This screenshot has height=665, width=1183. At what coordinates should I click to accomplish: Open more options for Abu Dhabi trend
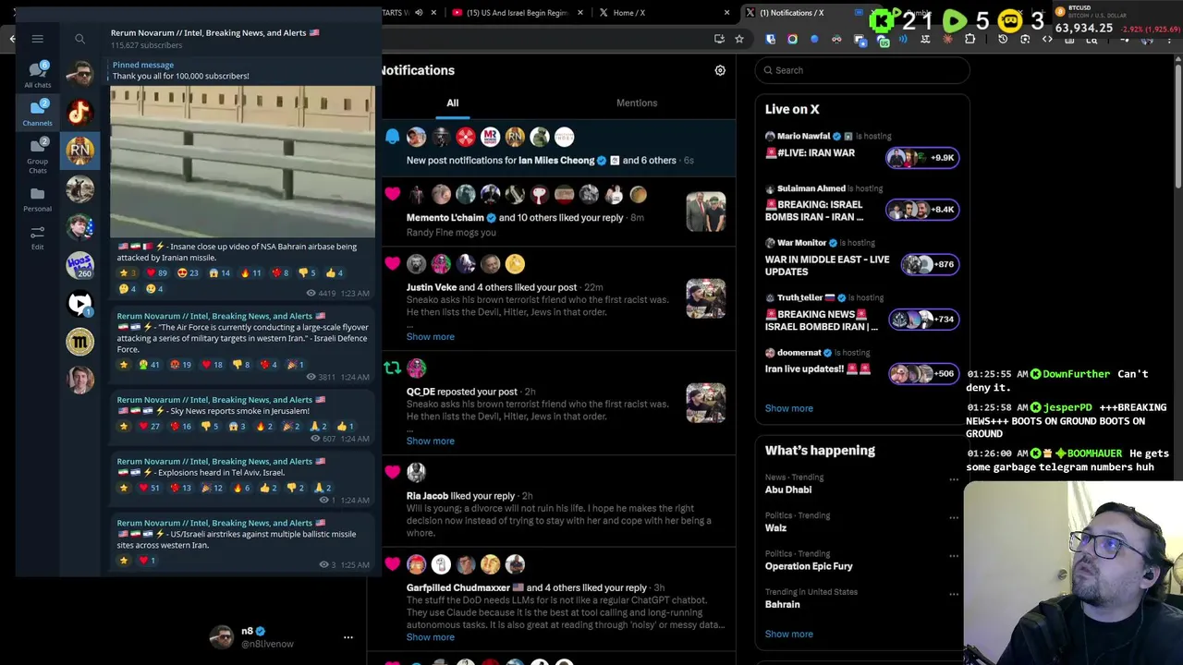(x=954, y=479)
